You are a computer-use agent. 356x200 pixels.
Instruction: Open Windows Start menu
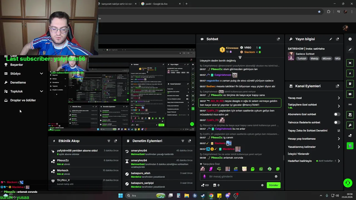[120, 196]
